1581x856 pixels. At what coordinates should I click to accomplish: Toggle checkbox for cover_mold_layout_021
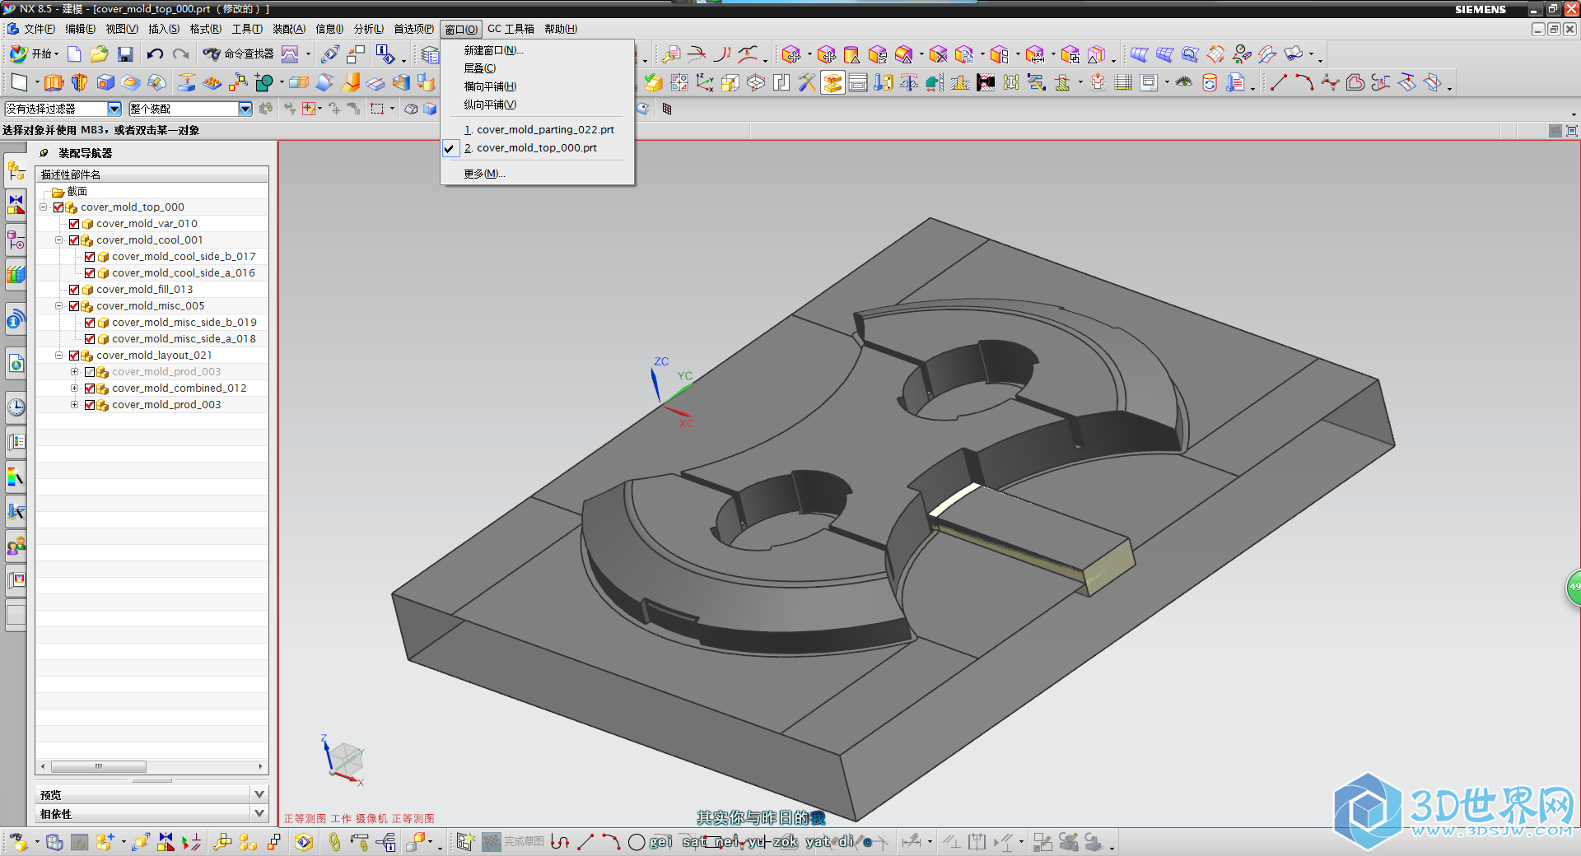pos(74,356)
